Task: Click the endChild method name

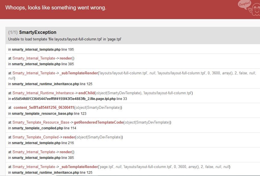Action: pyautogui.click(x=86, y=93)
